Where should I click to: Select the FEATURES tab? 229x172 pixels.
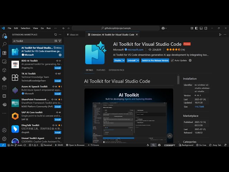(x=101, y=70)
